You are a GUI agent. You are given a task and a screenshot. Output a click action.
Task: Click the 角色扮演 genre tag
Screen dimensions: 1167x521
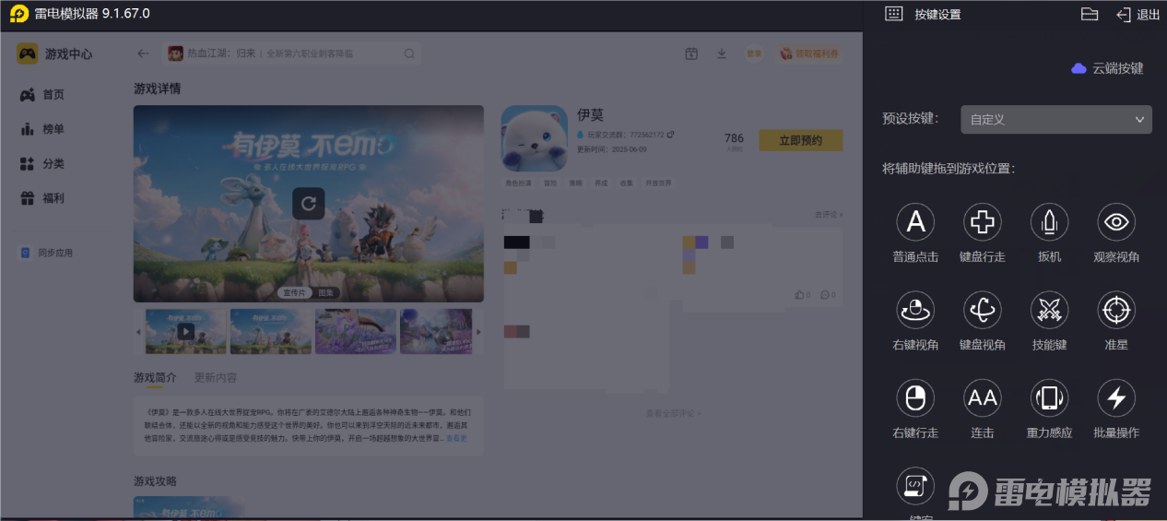tap(518, 183)
